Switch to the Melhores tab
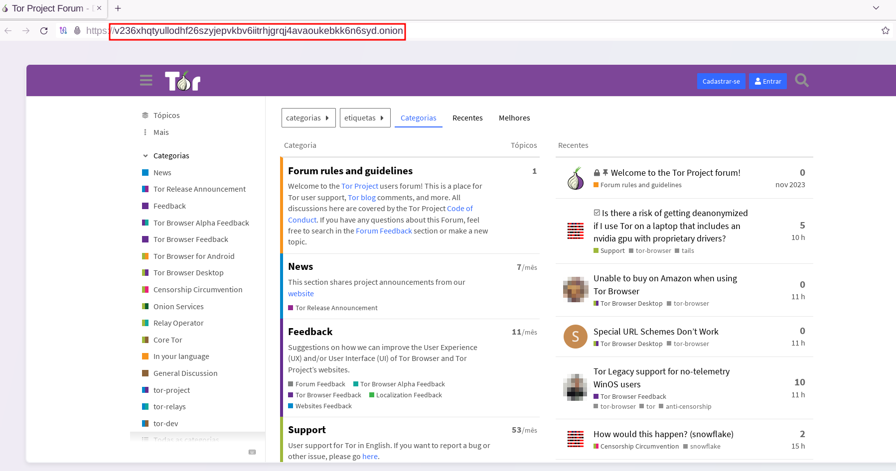This screenshot has height=471, width=896. tap(514, 118)
